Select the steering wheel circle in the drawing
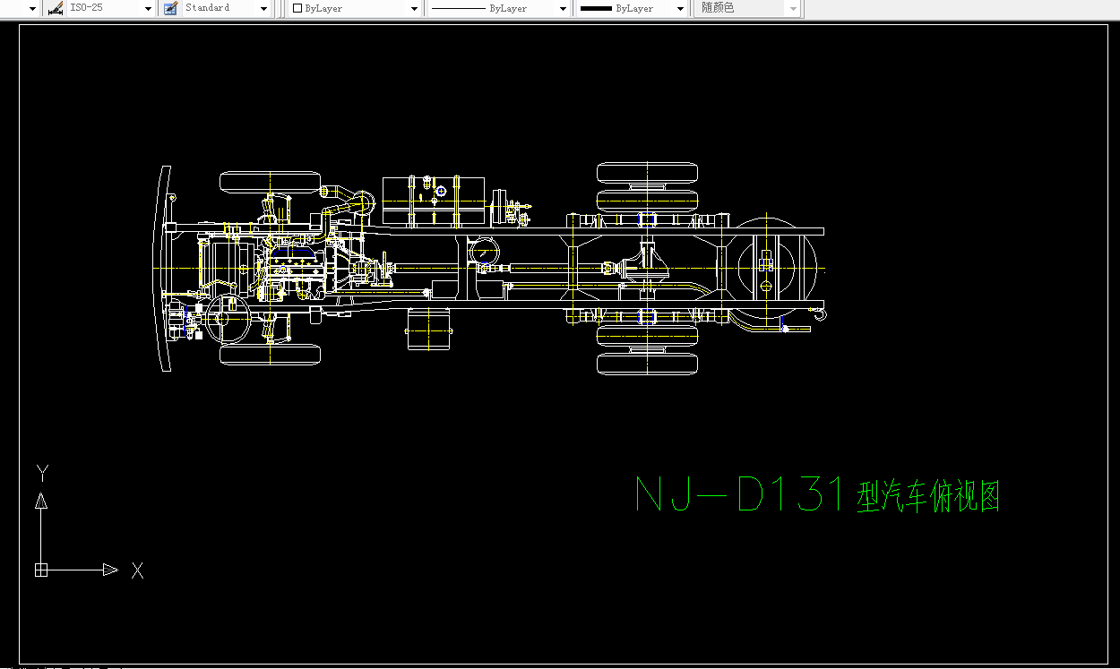 [227, 318]
